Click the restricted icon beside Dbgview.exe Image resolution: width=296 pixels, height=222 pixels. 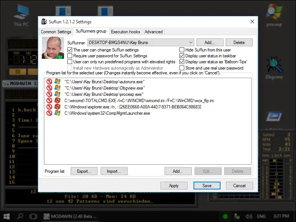click(x=49, y=88)
